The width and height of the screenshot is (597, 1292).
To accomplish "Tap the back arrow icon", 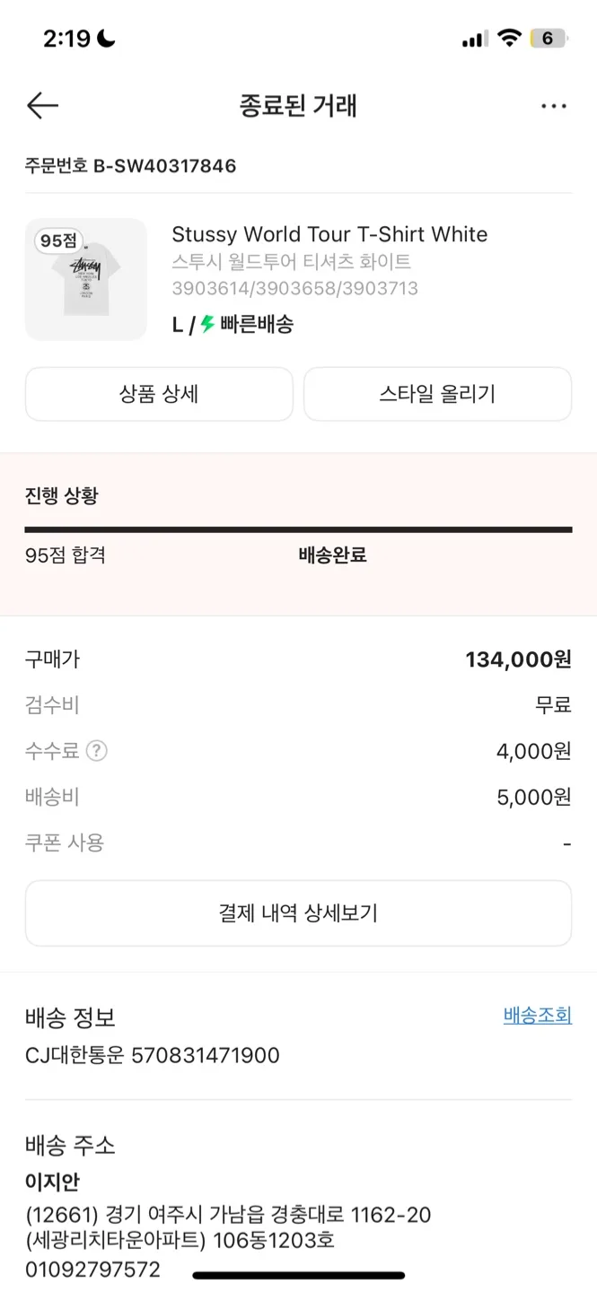I will point(42,106).
